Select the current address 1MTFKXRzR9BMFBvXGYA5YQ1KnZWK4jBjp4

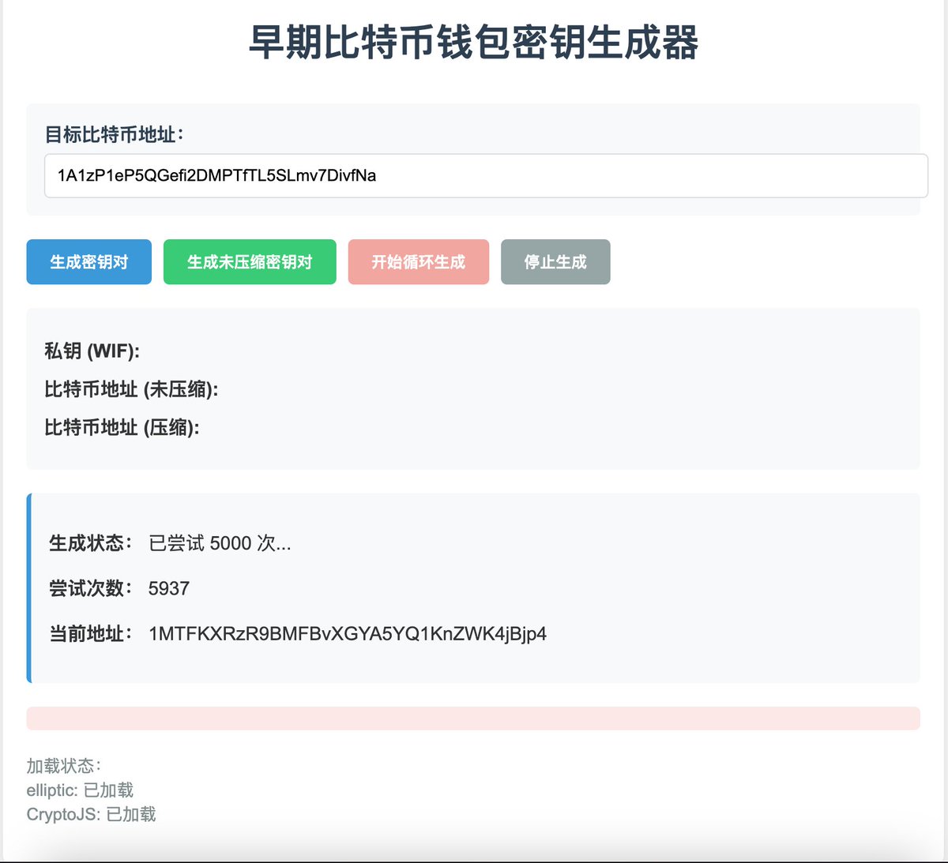click(348, 633)
